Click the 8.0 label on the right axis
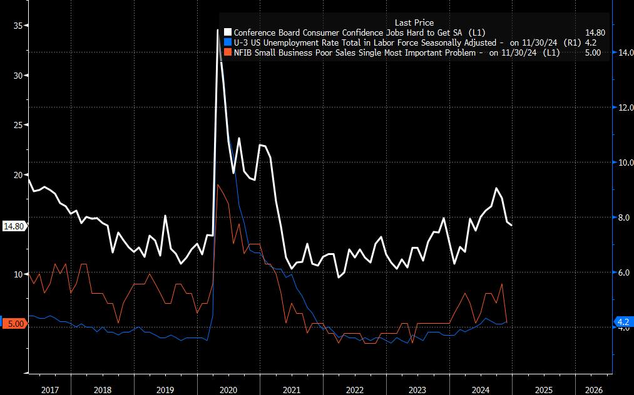634x395 pixels. [624, 217]
